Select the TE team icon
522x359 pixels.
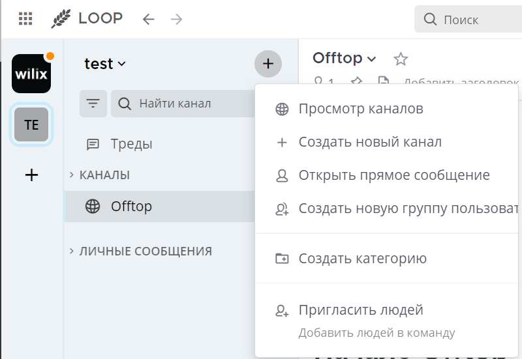(x=31, y=124)
